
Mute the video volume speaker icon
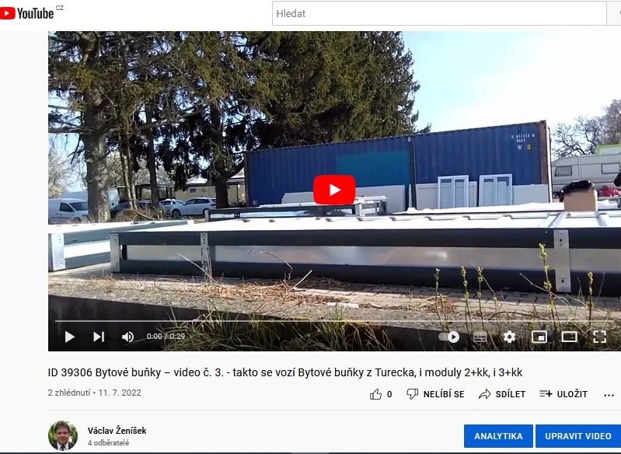127,337
